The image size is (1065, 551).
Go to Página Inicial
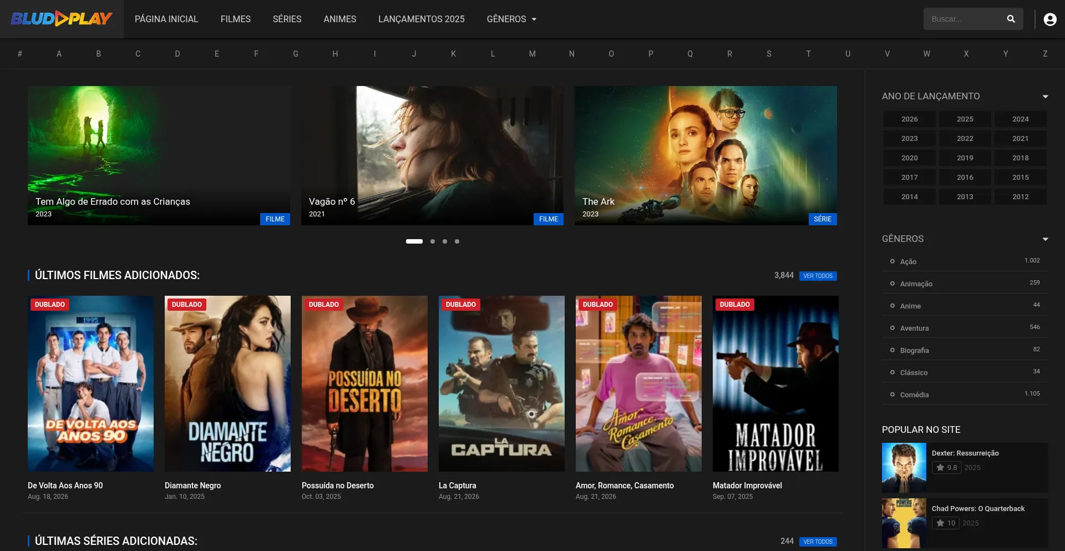166,19
